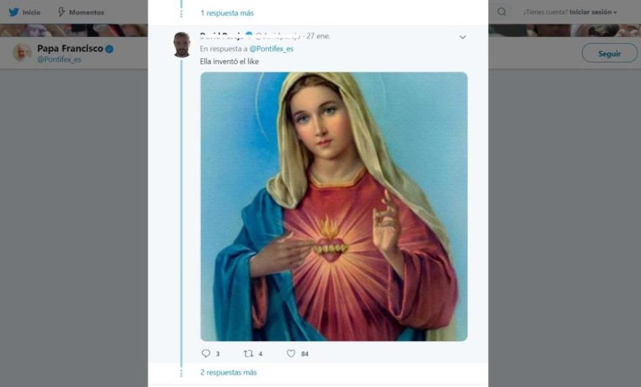Like the tweet with the heart icon

tap(291, 353)
